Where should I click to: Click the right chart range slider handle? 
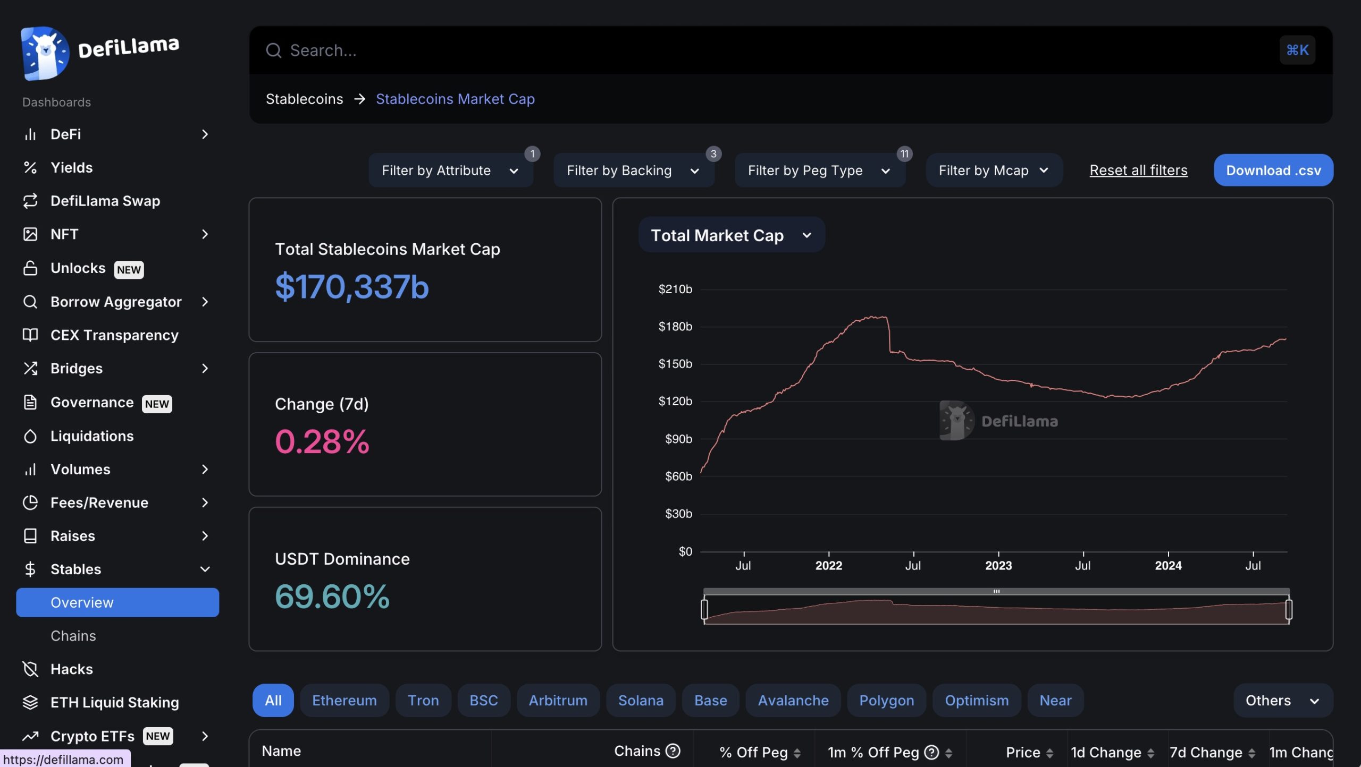(1289, 609)
